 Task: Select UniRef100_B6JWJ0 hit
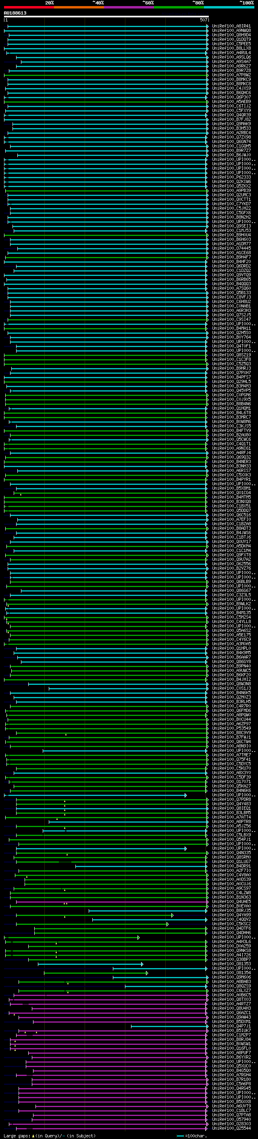[x=231, y=155]
